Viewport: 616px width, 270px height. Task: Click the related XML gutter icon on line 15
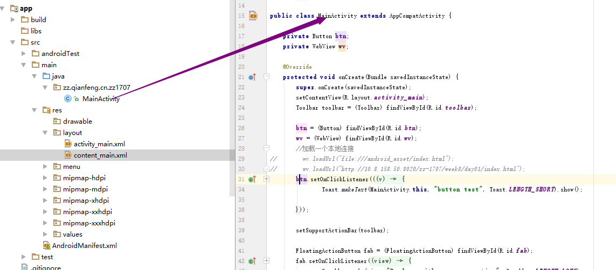point(253,16)
